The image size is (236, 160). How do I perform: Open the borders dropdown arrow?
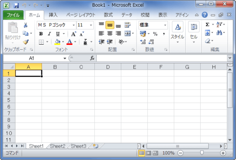click(47, 42)
